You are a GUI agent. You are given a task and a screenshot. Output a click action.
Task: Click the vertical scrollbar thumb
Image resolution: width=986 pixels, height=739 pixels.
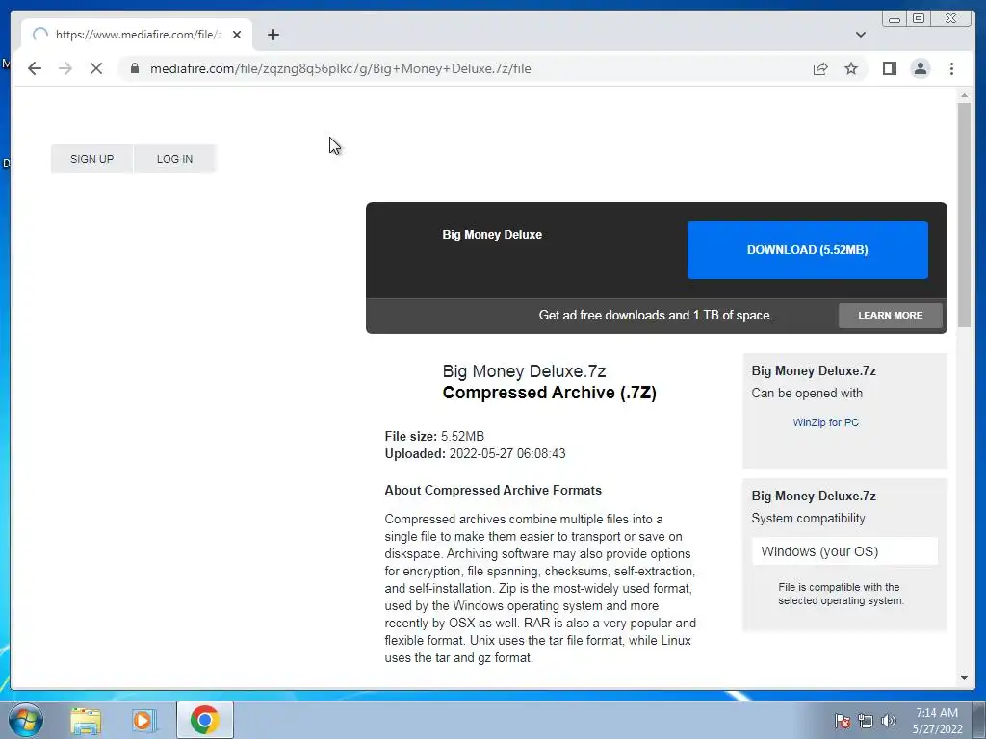tap(964, 214)
